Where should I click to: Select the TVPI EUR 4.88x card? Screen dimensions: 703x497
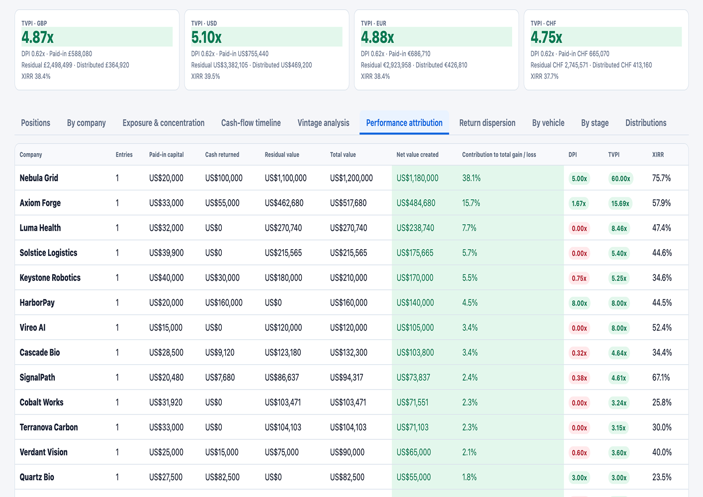pyautogui.click(x=437, y=50)
